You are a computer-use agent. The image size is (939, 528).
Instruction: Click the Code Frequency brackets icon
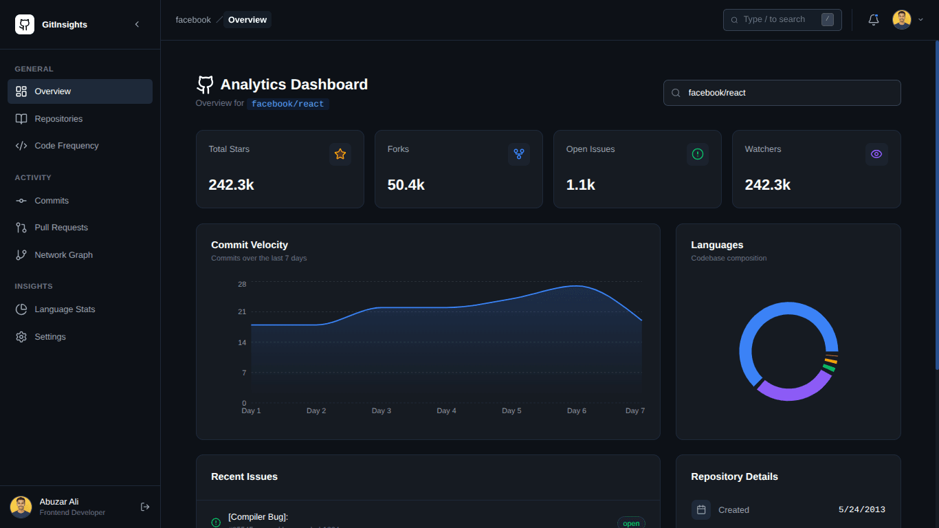click(x=21, y=146)
